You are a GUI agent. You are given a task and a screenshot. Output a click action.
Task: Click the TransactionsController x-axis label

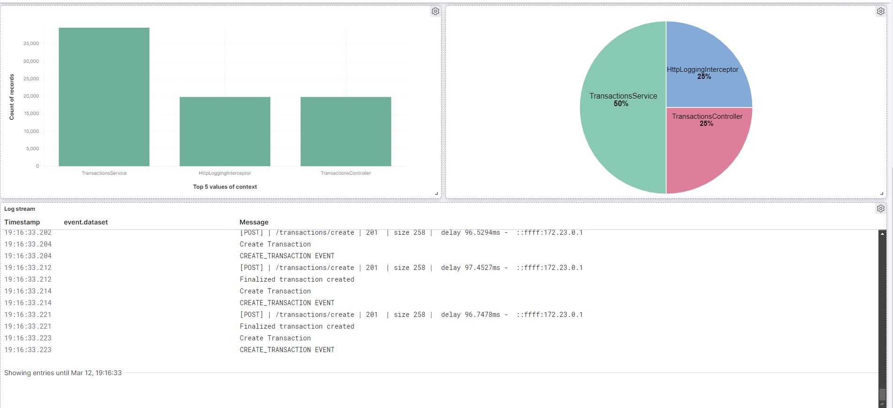coord(346,173)
